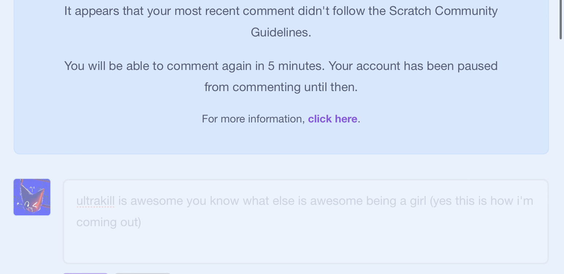Viewport: 564px width, 274px height.
Task: Click the "(yes this is how i'm" text
Action: tap(481, 201)
